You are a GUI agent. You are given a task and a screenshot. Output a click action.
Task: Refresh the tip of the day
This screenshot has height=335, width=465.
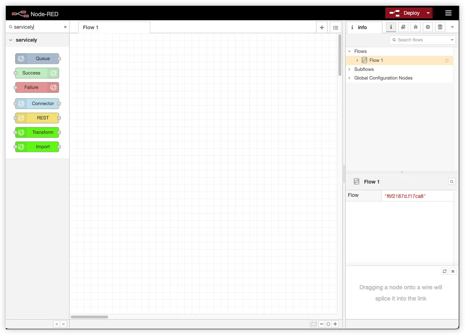point(444,271)
